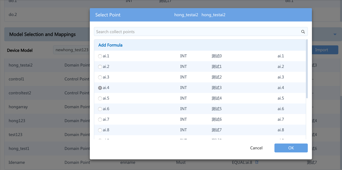Click the 测试5 cell in ai.6 row
The width and height of the screenshot is (342, 170).
[216, 109]
